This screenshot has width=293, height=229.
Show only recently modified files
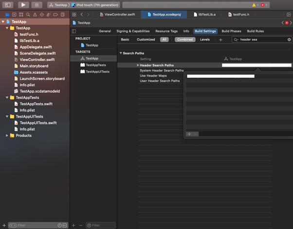point(59,226)
